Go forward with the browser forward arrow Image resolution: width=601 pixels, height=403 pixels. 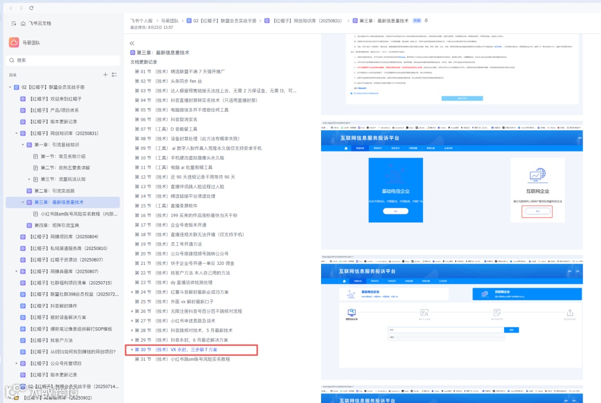(x=21, y=8)
